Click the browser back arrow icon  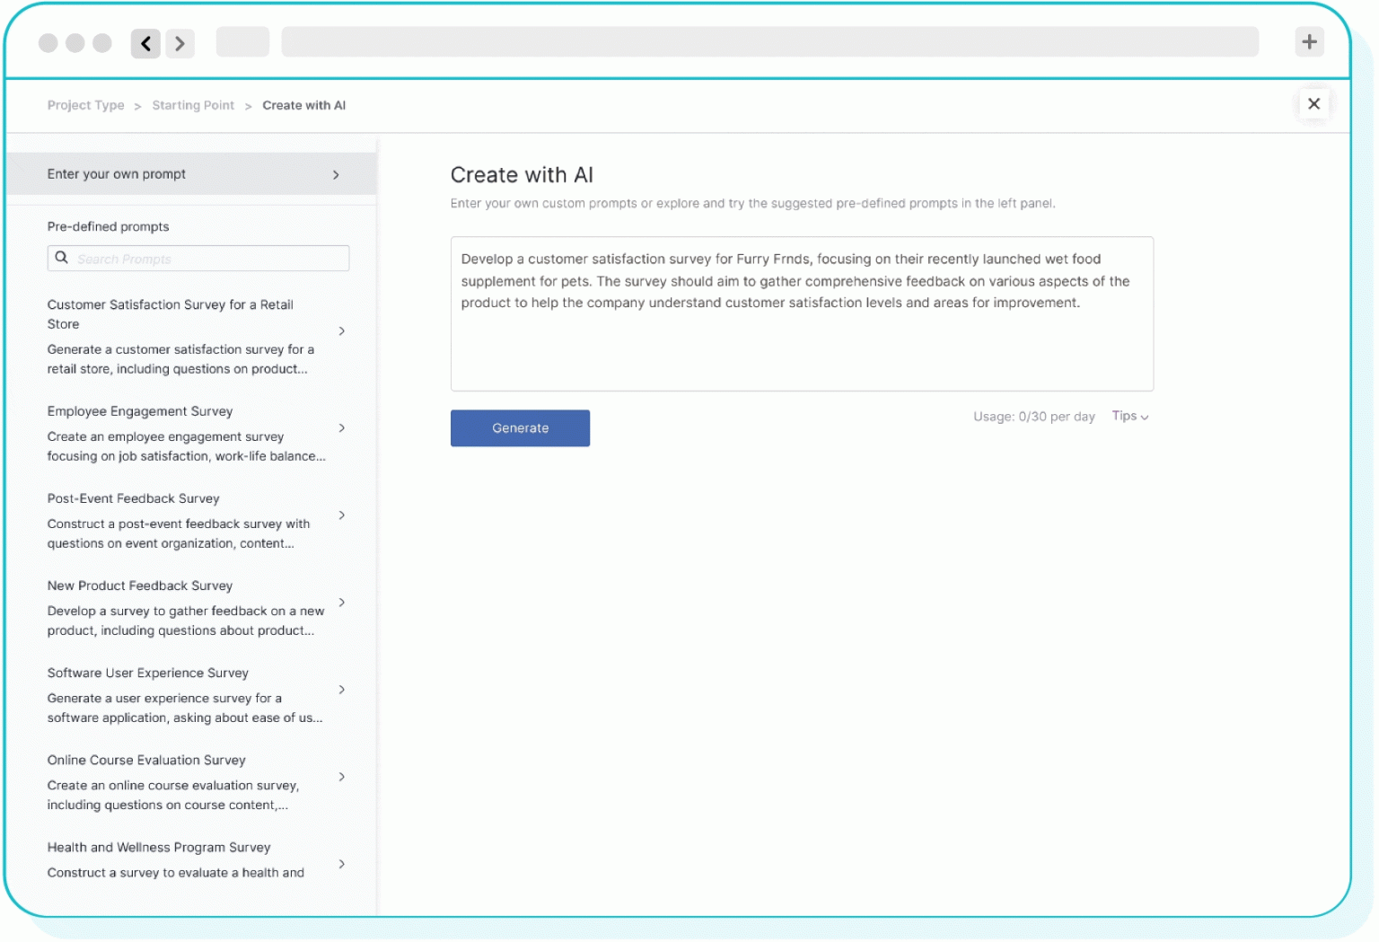145,43
